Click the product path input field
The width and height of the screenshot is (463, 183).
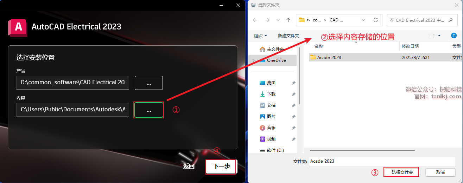coord(73,83)
